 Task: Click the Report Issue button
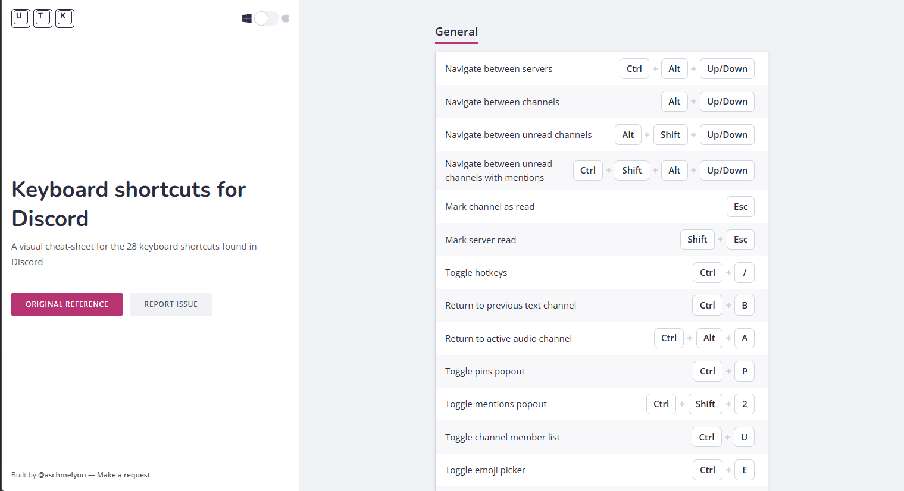(171, 304)
